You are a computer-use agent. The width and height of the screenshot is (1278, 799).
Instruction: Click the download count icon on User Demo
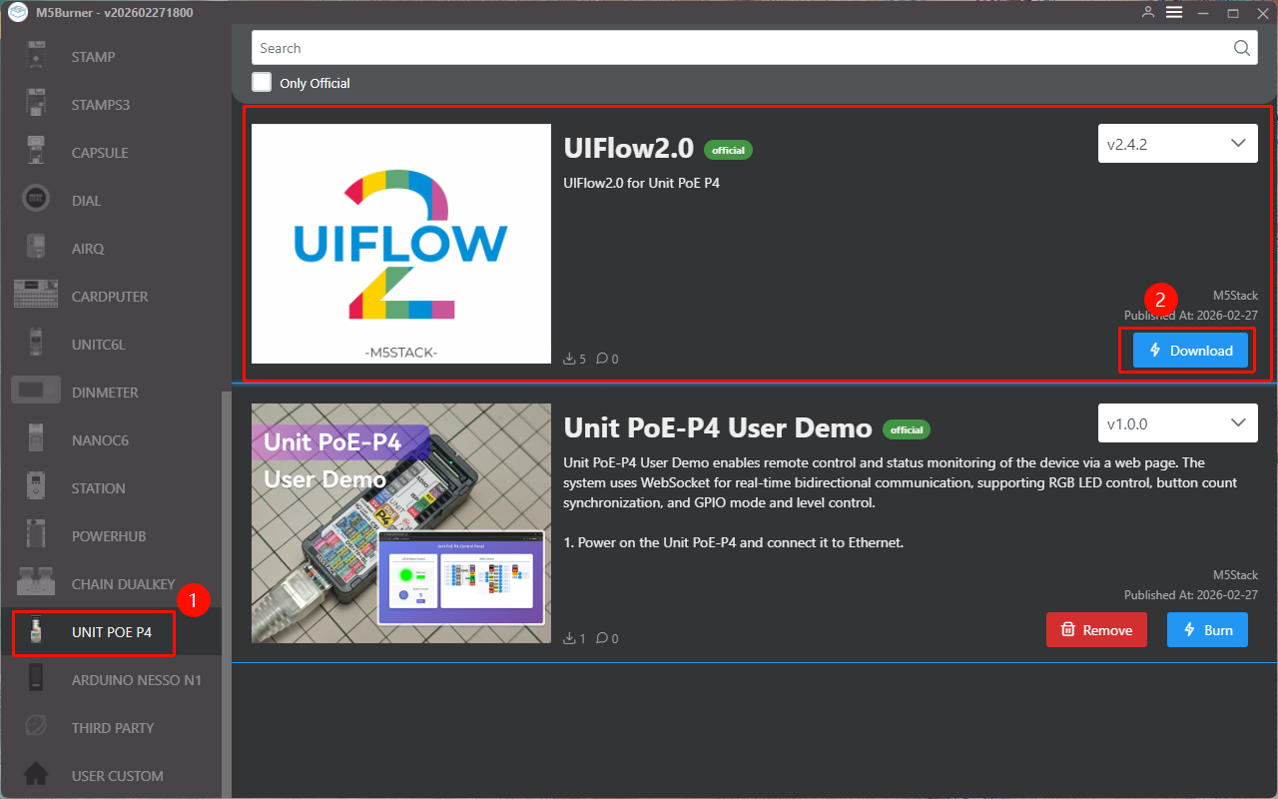tap(569, 638)
